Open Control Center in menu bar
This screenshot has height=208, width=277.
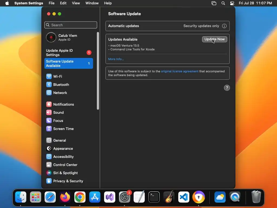click(232, 3)
